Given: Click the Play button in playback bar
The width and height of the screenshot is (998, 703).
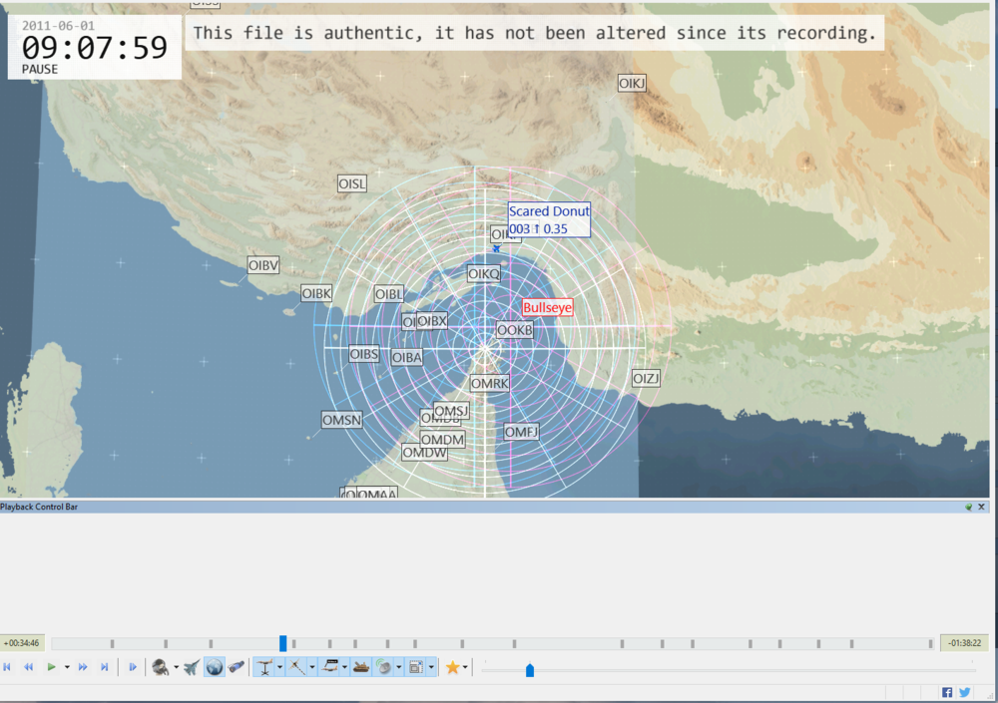Looking at the screenshot, I should coord(51,667).
